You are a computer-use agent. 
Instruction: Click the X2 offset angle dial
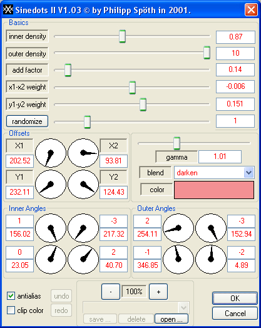(x=83, y=153)
